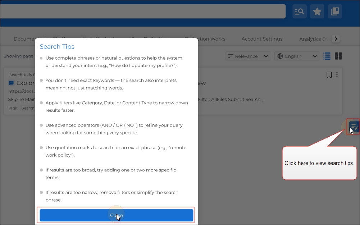Open the advanced search icon
This screenshot has width=360, height=225.
click(299, 12)
